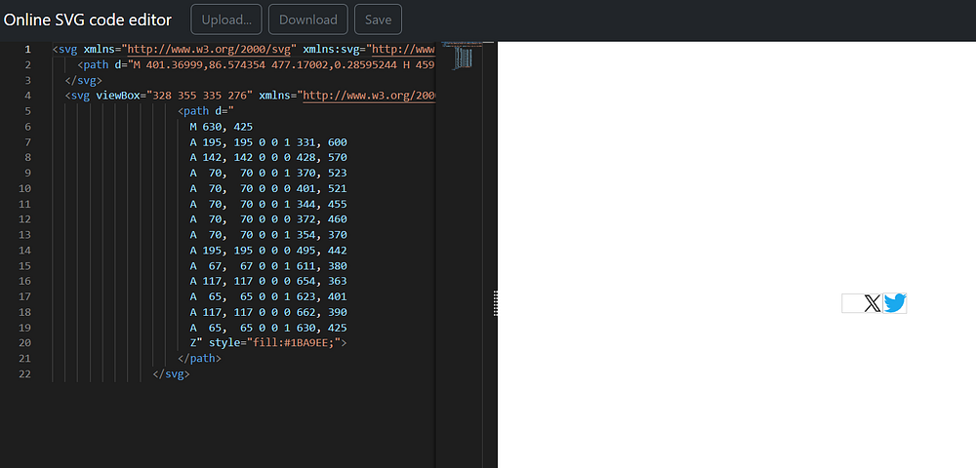
Task: Place cursor on "M 630, 425" line
Action: click(221, 127)
